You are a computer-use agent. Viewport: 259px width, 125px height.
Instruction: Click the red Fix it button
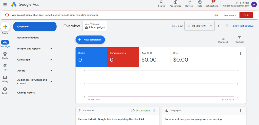[x=246, y=15]
